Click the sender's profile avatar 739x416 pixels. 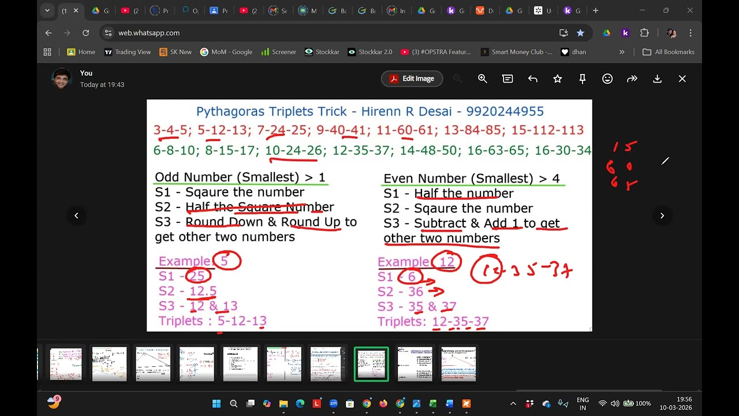click(x=61, y=79)
